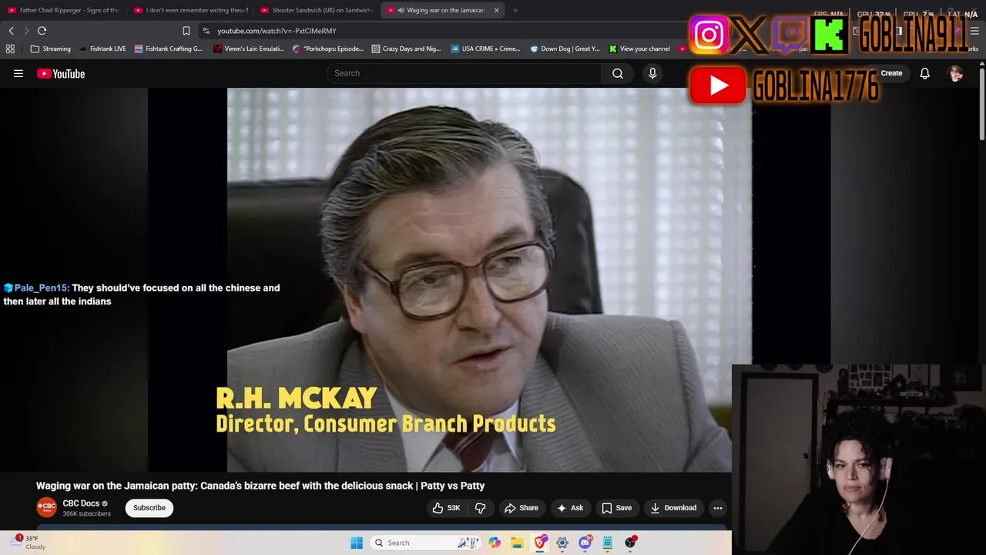Click the Ask button under the video

[570, 508]
